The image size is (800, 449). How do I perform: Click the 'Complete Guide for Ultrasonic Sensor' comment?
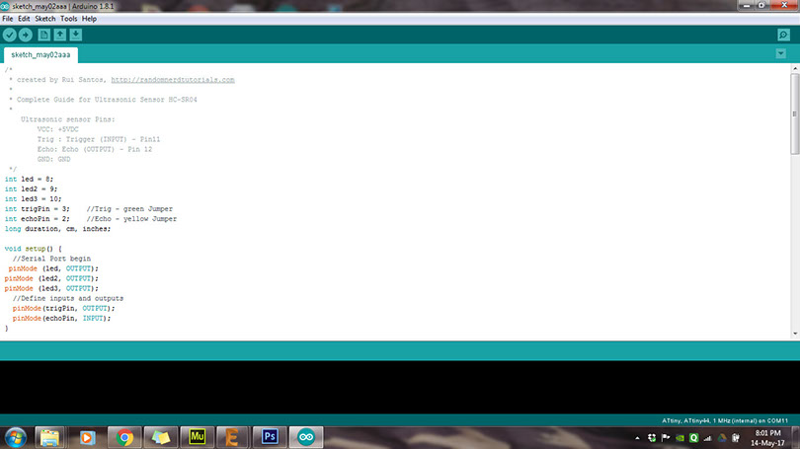click(x=107, y=100)
